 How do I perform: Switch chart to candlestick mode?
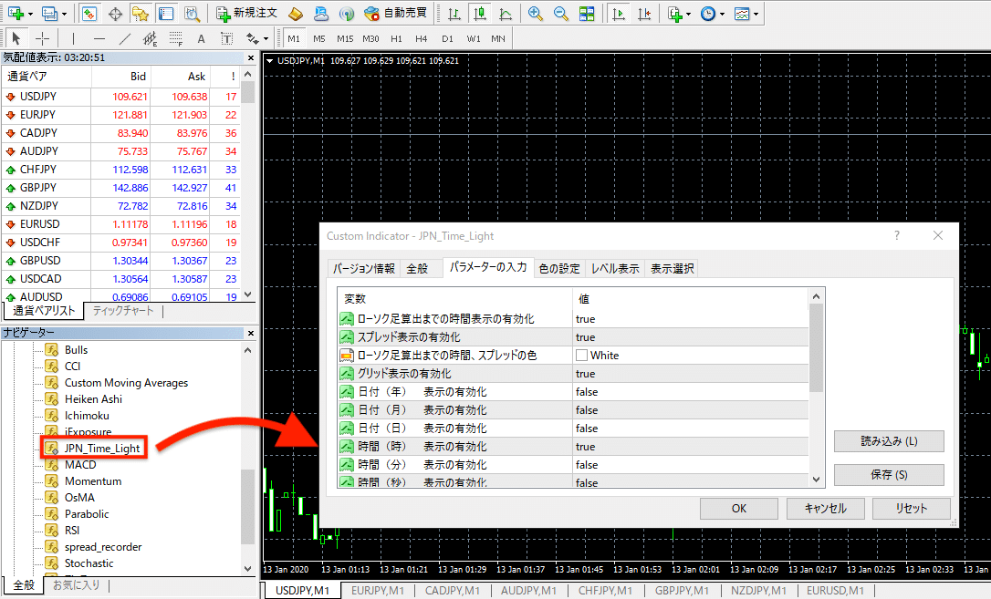[x=480, y=14]
